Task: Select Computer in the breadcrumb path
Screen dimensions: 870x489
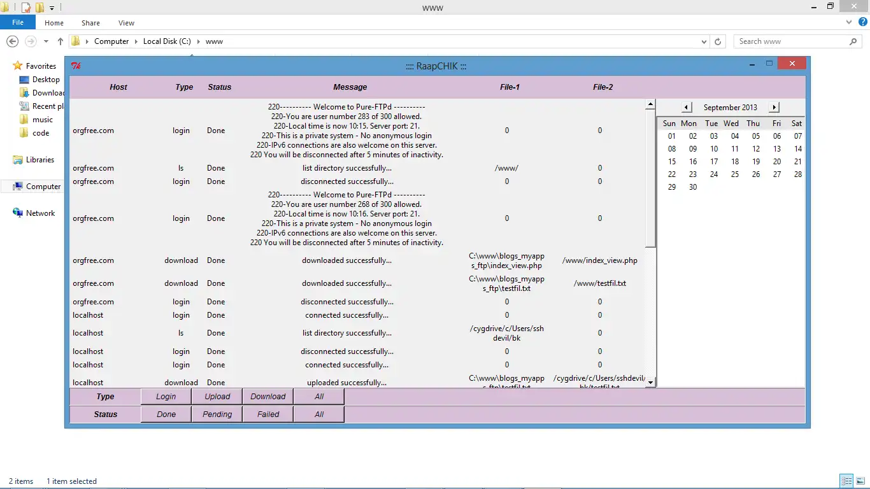Action: point(111,41)
